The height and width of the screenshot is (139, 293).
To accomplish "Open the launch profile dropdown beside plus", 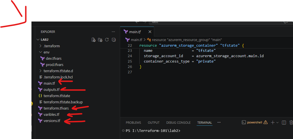I will 277,123.
